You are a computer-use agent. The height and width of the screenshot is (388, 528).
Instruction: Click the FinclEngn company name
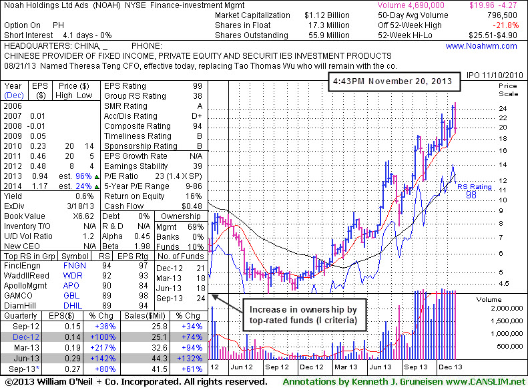(x=22, y=266)
